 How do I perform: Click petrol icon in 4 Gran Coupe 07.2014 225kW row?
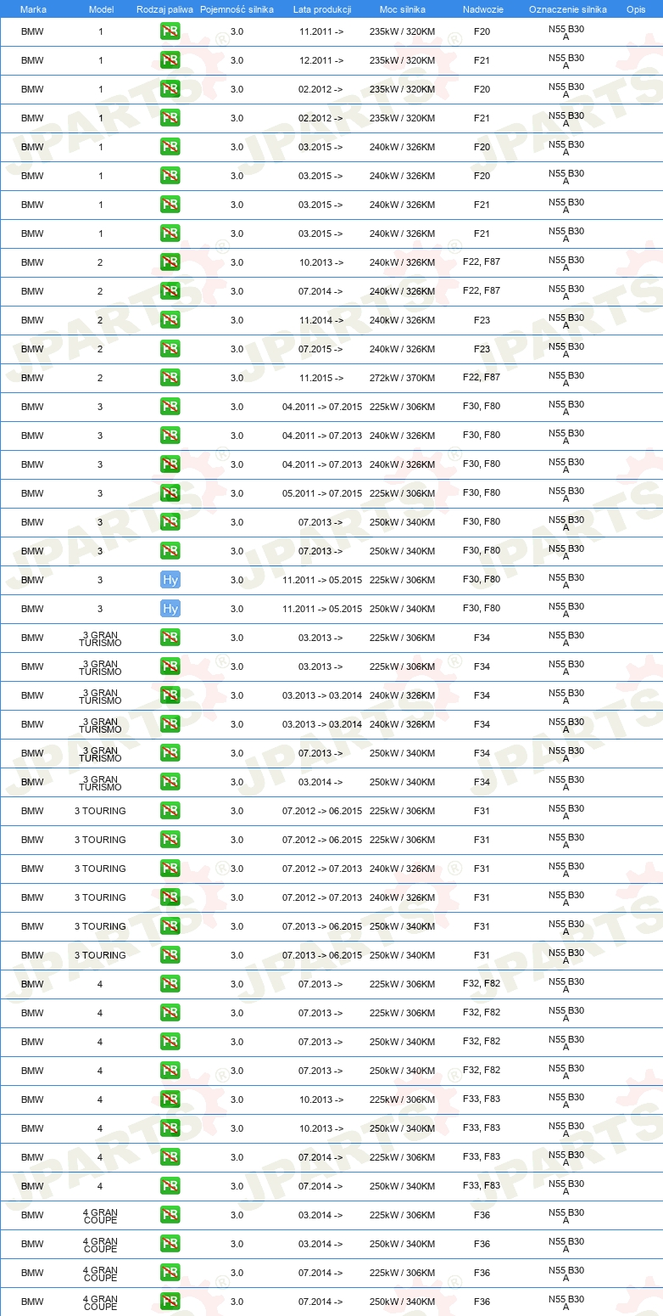tap(170, 1273)
